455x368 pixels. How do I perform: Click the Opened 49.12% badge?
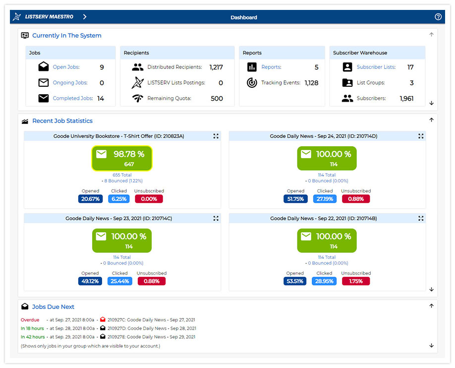click(90, 281)
